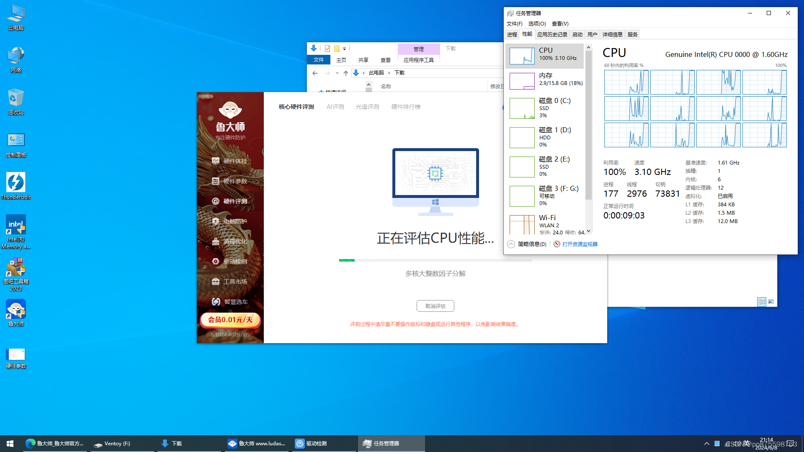This screenshot has width=804, height=452.
Task: Open Task Manager 启动 tab
Action: pos(577,34)
